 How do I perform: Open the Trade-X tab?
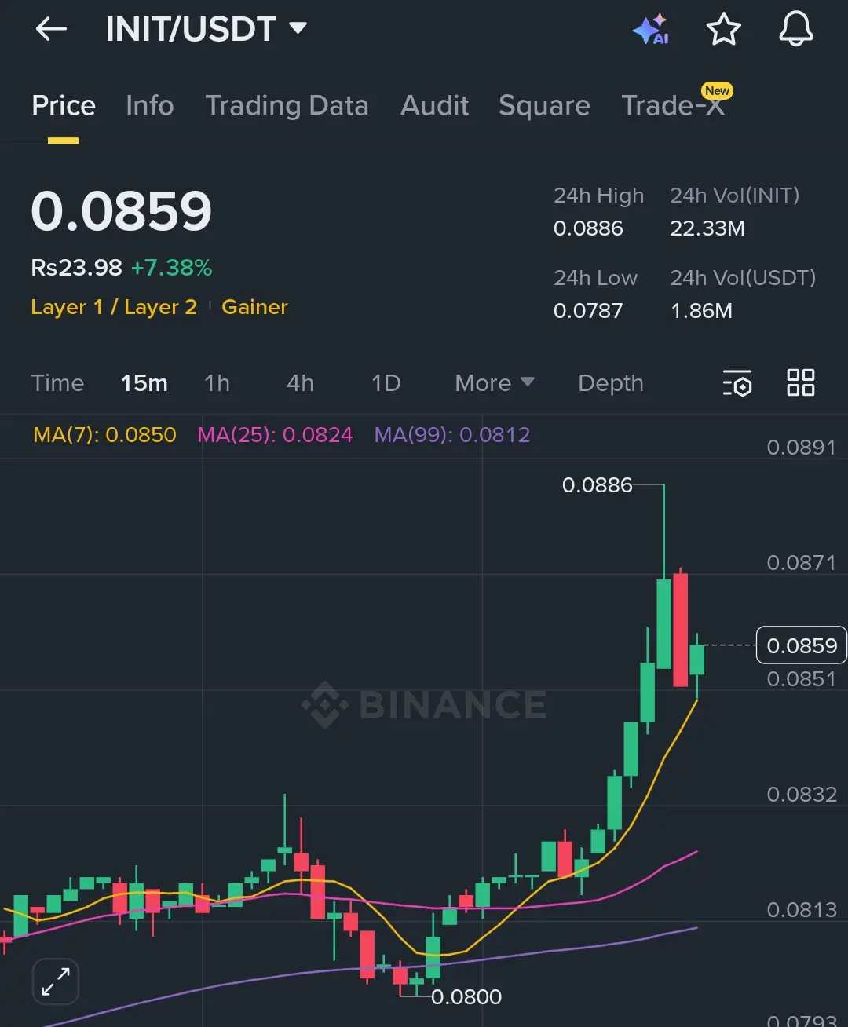click(674, 105)
